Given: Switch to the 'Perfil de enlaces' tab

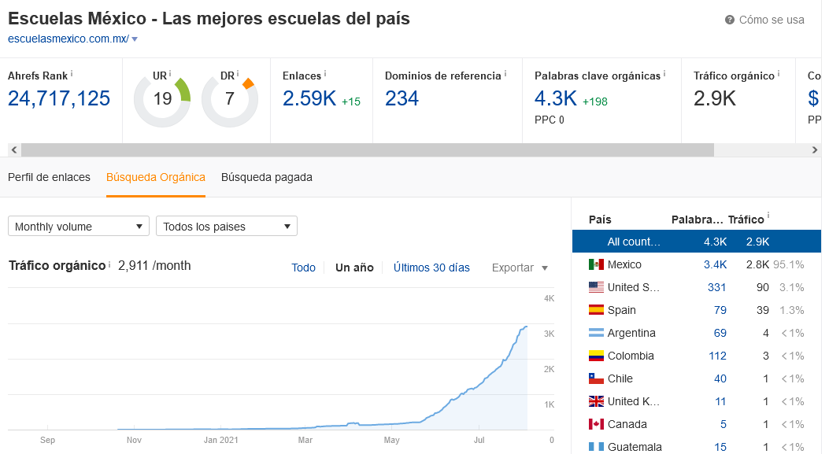Looking at the screenshot, I should (49, 178).
